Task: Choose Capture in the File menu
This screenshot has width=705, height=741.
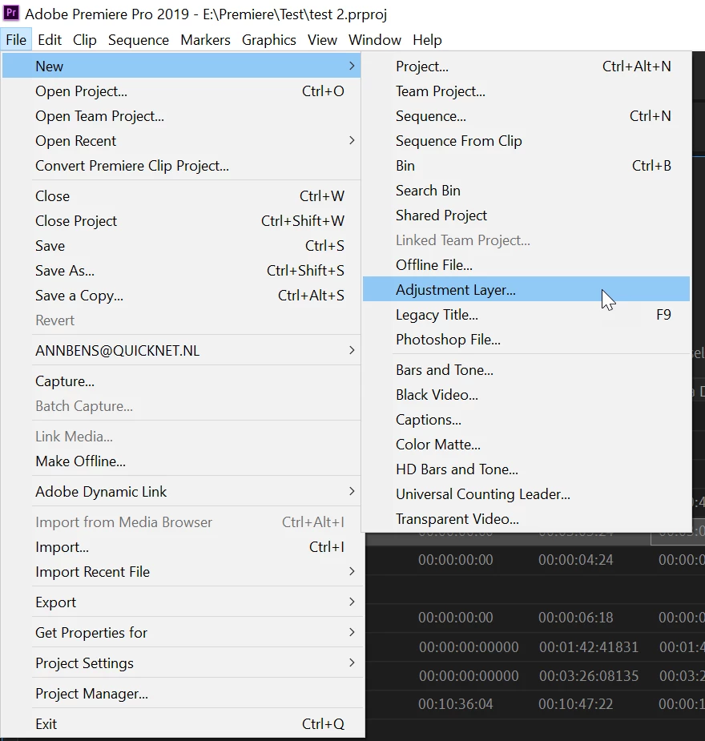Action: coord(181,381)
